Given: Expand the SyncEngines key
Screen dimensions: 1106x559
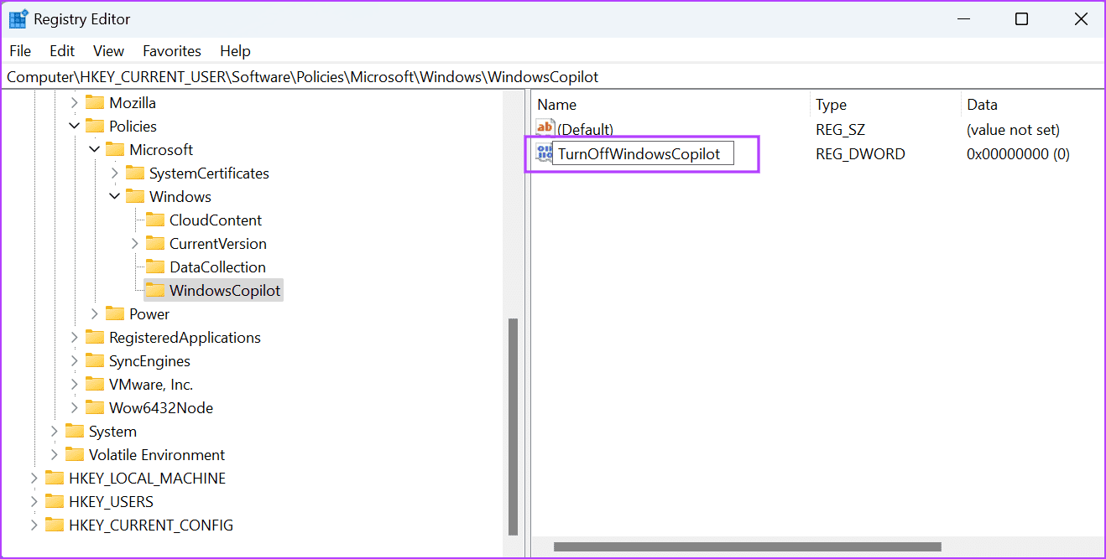Looking at the screenshot, I should (75, 361).
